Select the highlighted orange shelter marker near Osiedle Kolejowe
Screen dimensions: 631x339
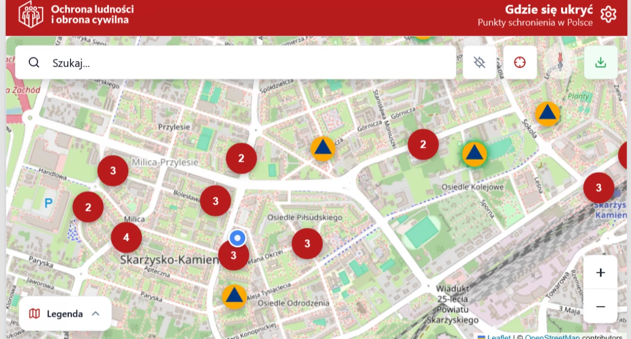475,154
